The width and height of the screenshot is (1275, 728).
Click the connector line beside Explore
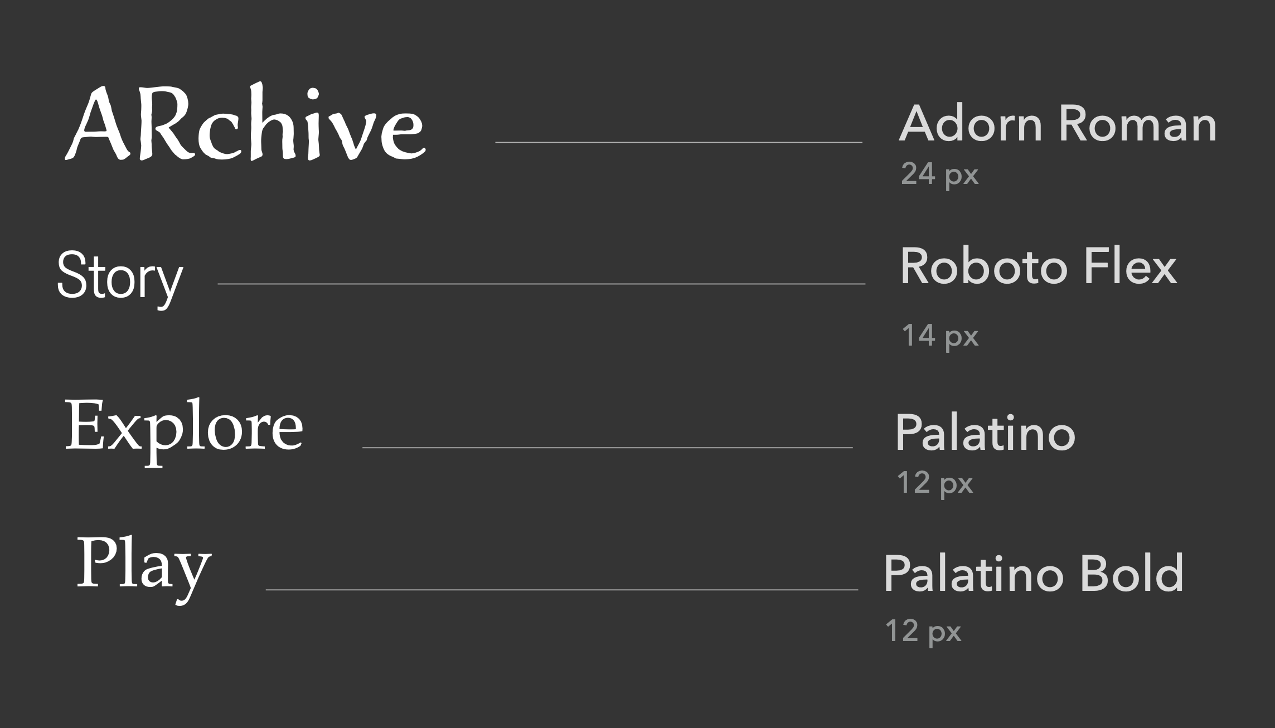tap(607, 448)
